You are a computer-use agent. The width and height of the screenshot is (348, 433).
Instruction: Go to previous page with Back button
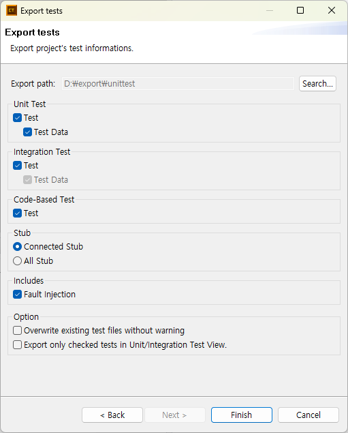(112, 415)
